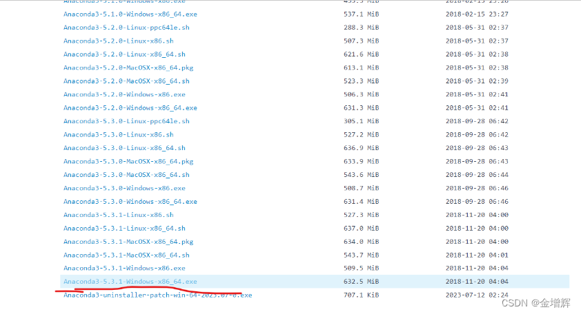
Task: Open Anaconda3-5.3.0-Windows-x86_64.exe link
Action: click(130, 202)
